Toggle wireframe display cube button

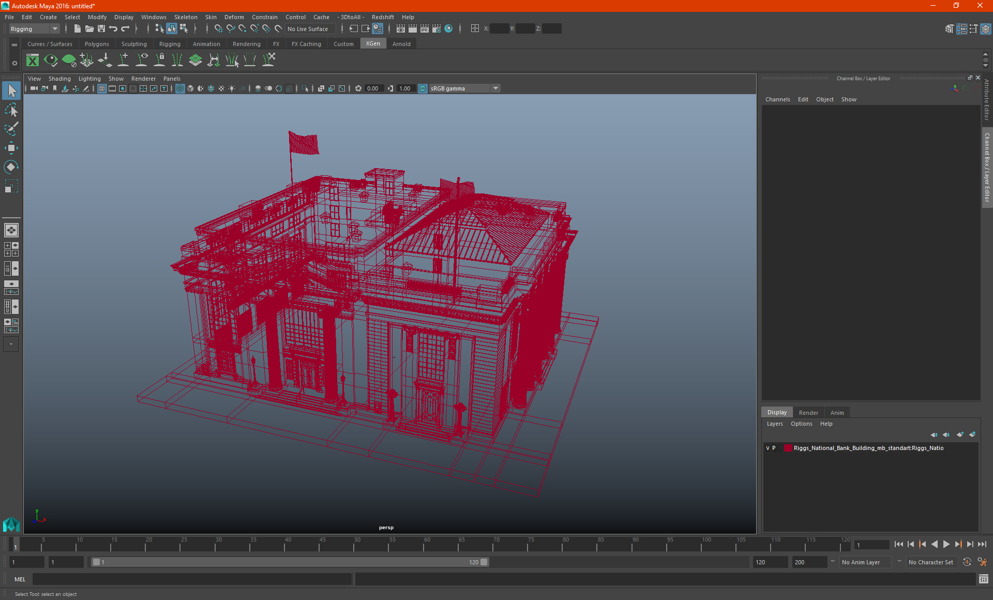pos(180,88)
